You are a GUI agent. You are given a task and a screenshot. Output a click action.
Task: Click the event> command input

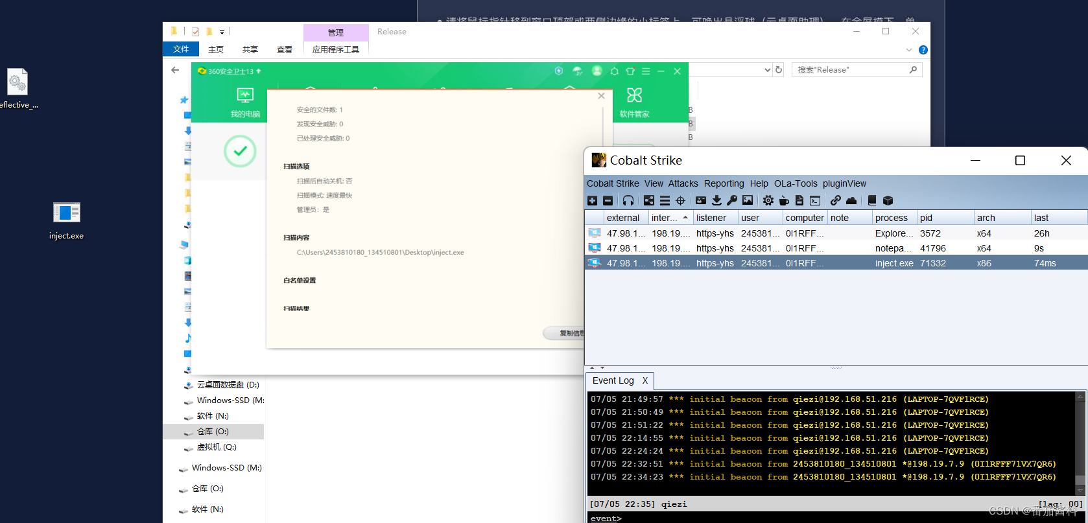[836, 518]
